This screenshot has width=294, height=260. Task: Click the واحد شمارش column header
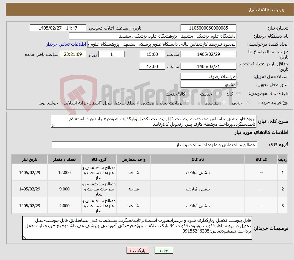pyautogui.click(x=133, y=159)
